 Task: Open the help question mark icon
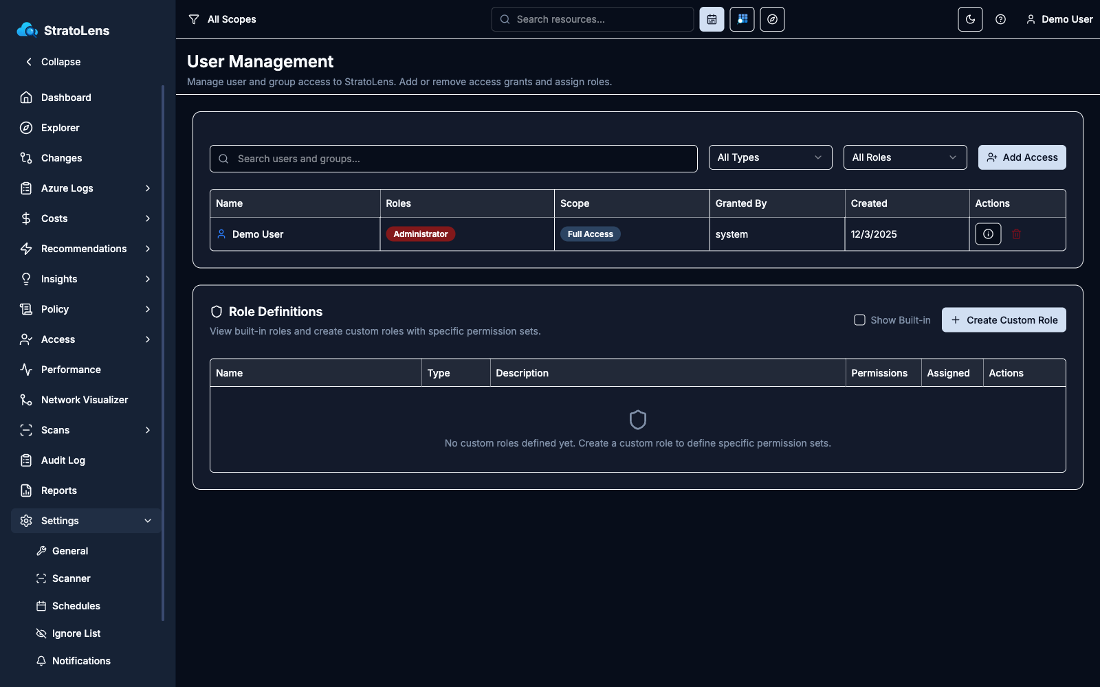(x=1000, y=19)
